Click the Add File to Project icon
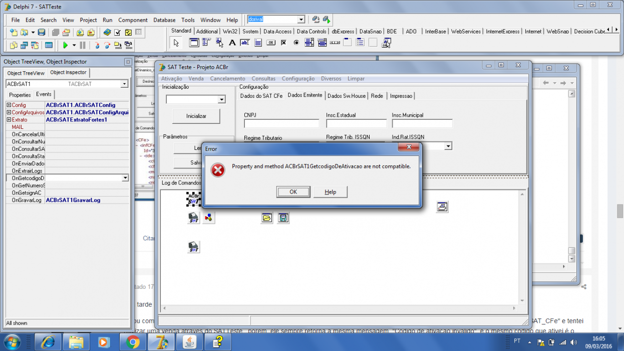 click(x=80, y=32)
